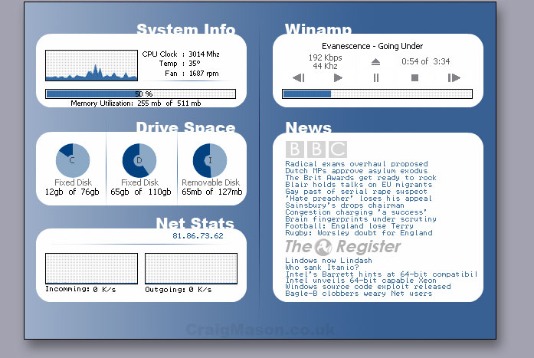
Task: Open 'Radical exams overhaul proposed' headline
Action: point(356,164)
